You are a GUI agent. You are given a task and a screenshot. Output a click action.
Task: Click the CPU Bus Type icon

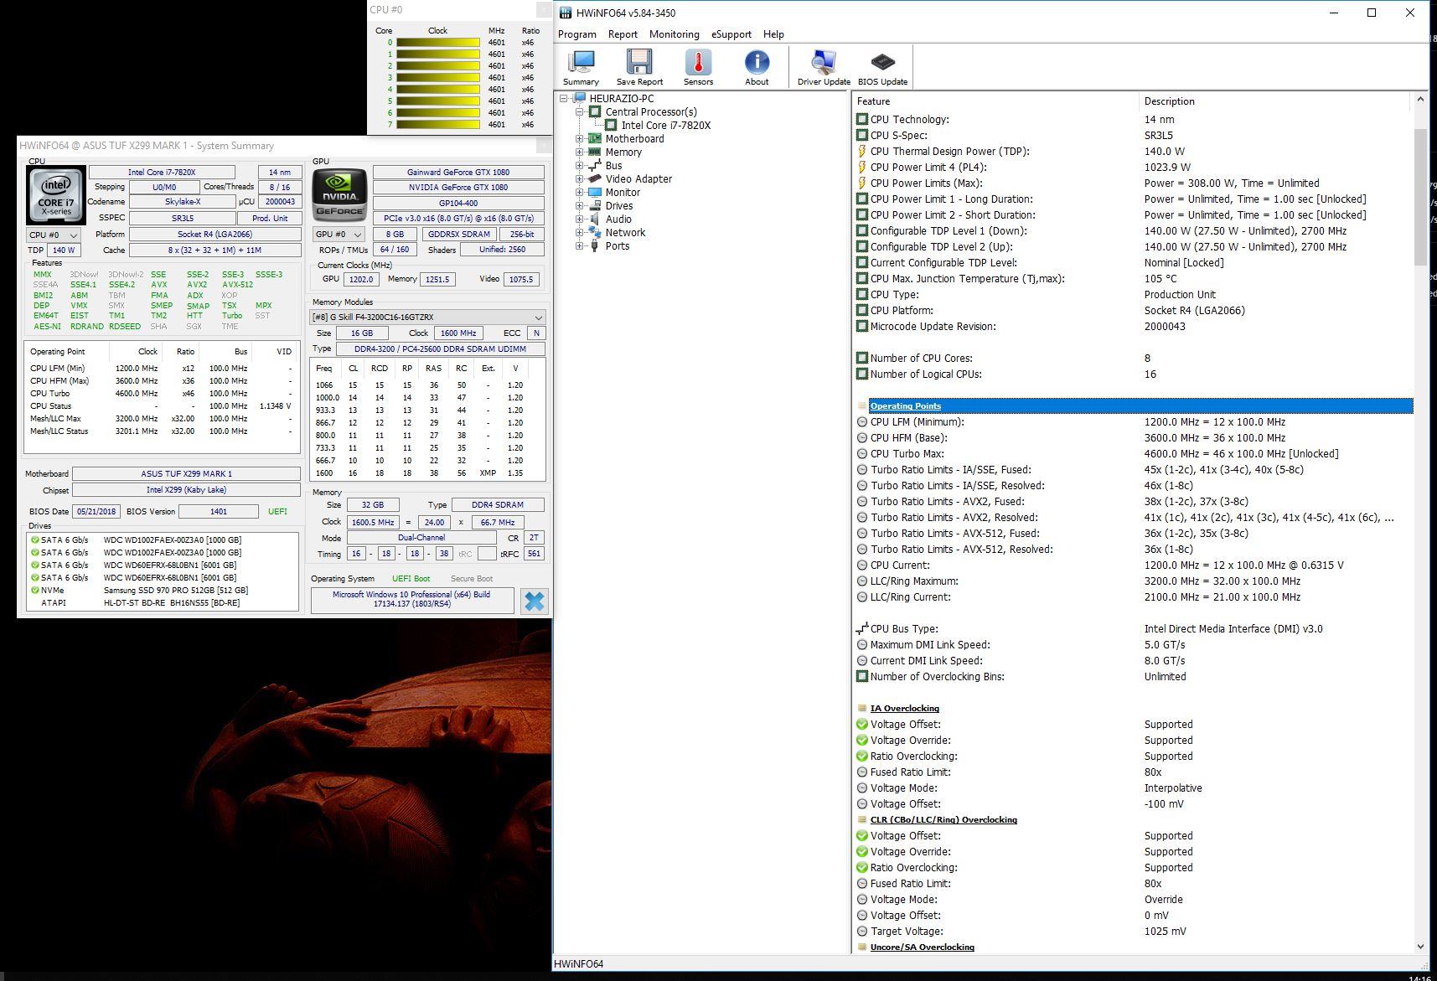click(862, 628)
